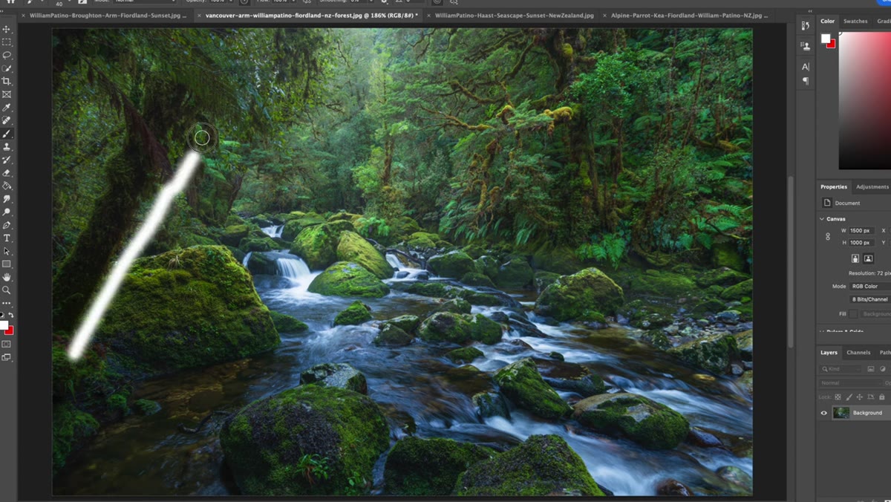Select the Crop tool
The height and width of the screenshot is (502, 891).
(7, 81)
